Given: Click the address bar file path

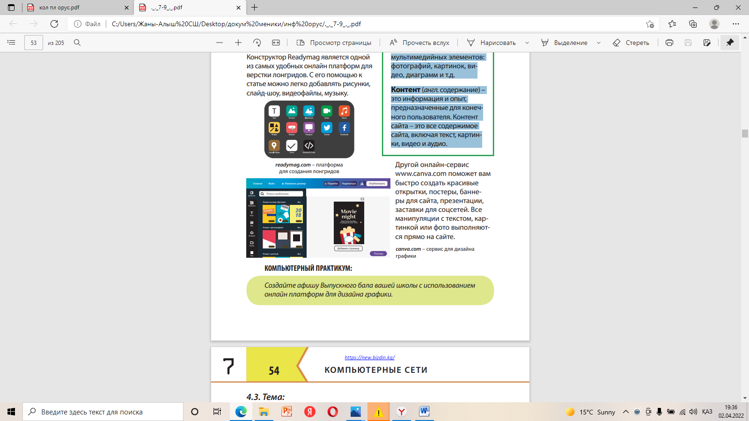Looking at the screenshot, I should tap(236, 24).
